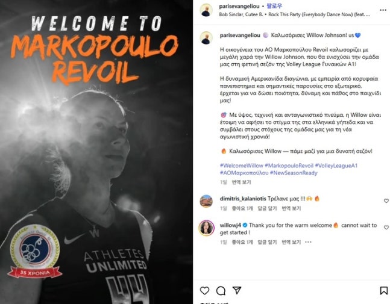The image size is (390, 304).
Task: Share the post via paper plane icon
Action: [237, 290]
